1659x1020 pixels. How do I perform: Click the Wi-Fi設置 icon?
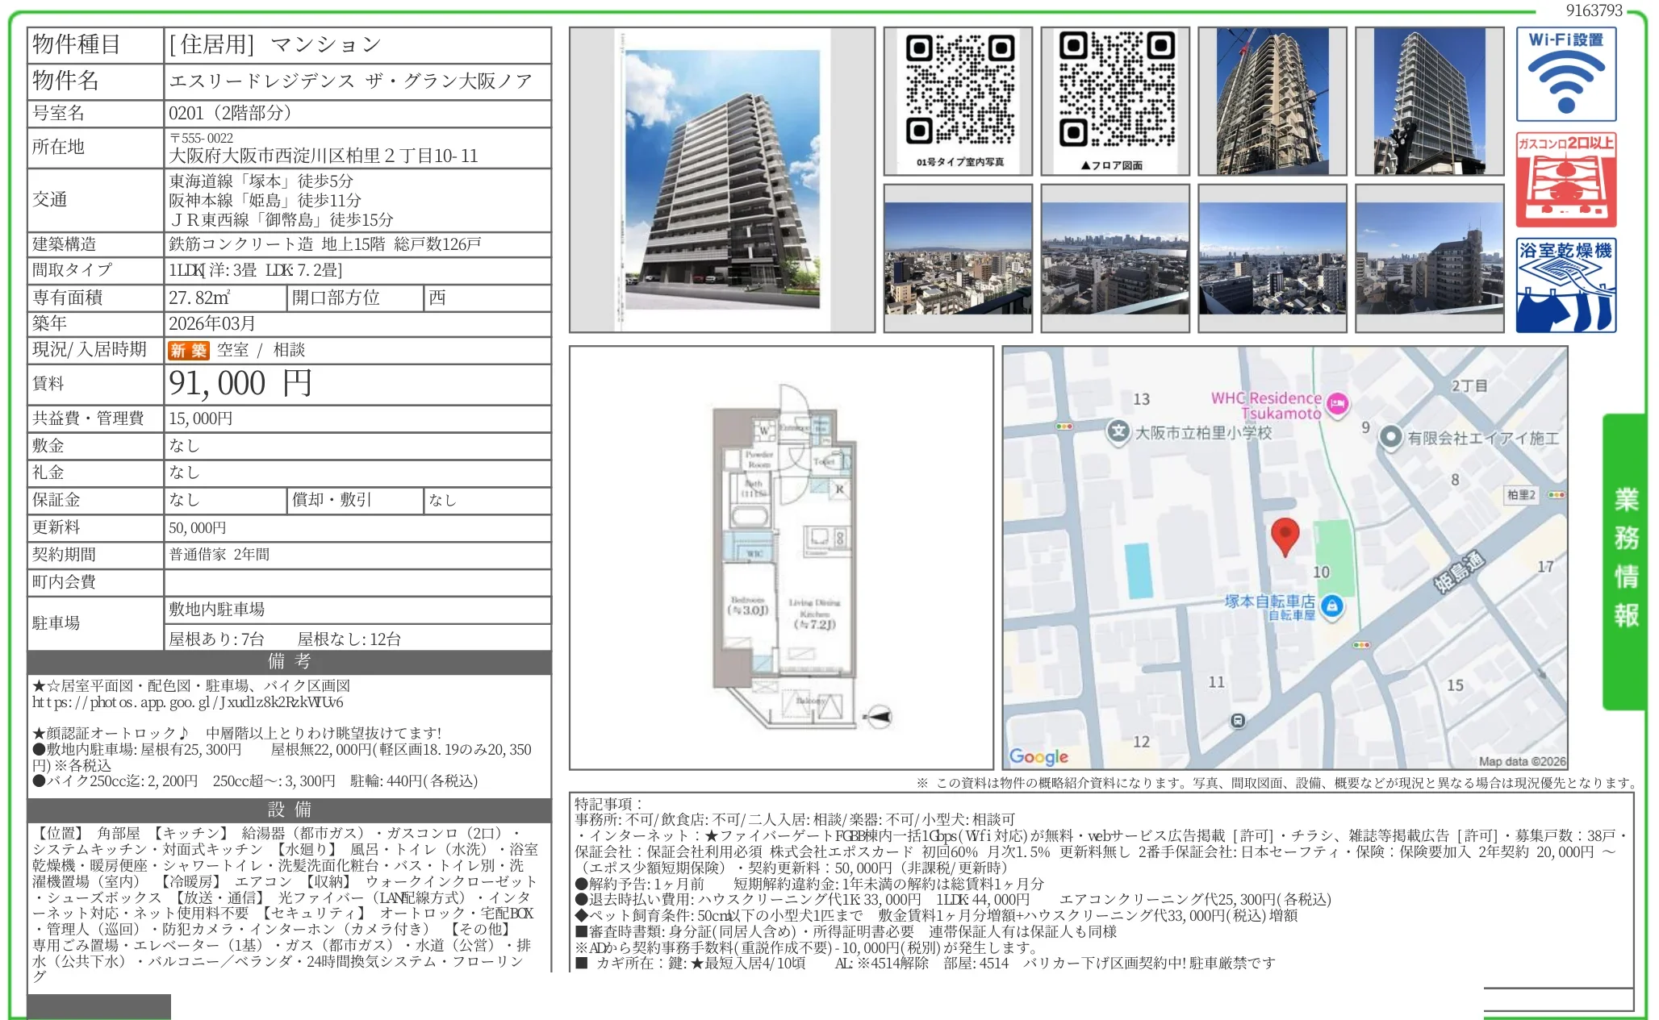click(x=1565, y=74)
